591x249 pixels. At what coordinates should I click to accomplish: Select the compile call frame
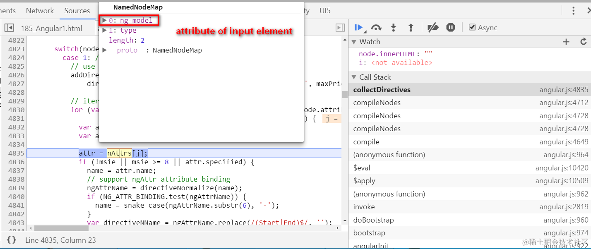pyautogui.click(x=471, y=142)
